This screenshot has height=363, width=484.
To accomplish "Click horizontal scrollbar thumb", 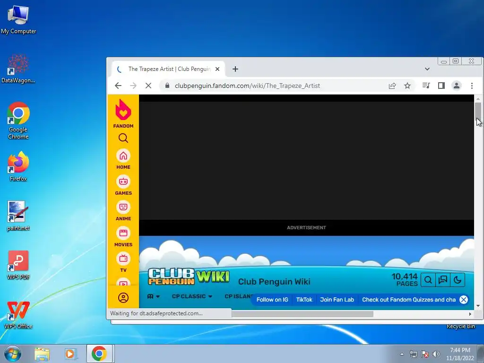I will (302, 314).
